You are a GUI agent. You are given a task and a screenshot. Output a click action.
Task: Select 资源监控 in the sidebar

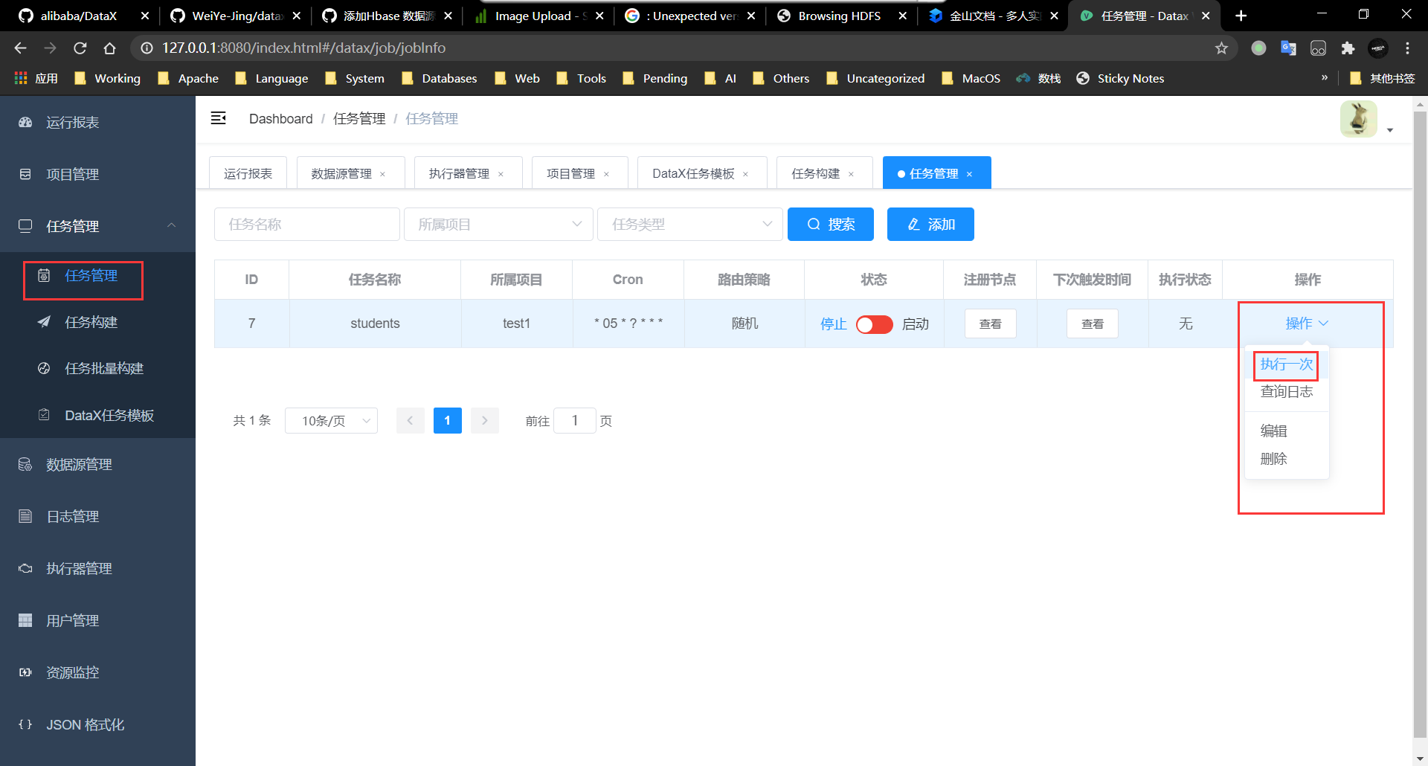point(72,672)
